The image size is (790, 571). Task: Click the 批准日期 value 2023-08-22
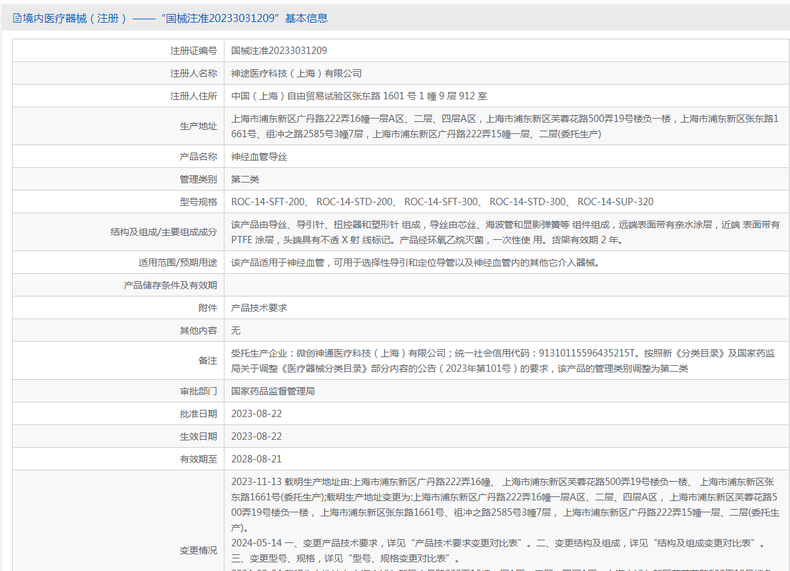coord(256,414)
